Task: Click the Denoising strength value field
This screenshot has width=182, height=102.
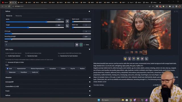Action: 87,37
